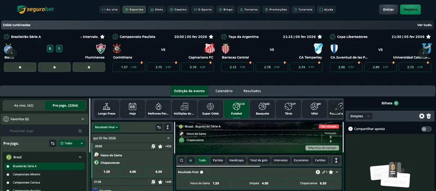Click the Pre-jogo sort arrows icon
This screenshot has height=191, width=436.
coord(53,143)
